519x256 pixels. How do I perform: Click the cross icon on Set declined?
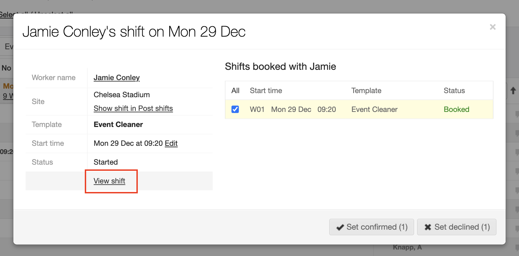coord(427,227)
